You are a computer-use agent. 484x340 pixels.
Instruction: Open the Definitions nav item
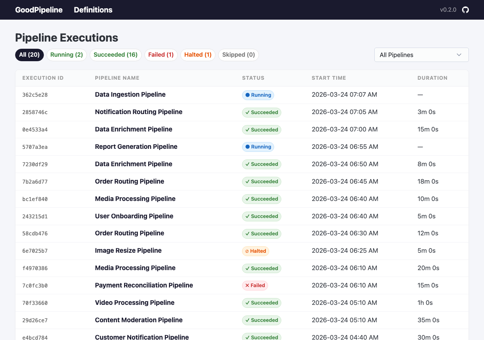pyautogui.click(x=93, y=10)
